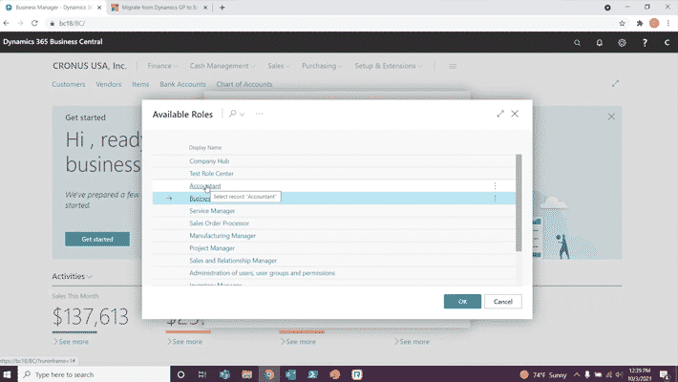Open the weather 74°F Sunny widget
Screen dimensions: 678x382
click(543, 374)
